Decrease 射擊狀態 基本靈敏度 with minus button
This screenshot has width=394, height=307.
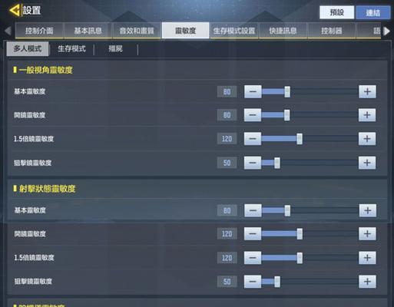(253, 210)
